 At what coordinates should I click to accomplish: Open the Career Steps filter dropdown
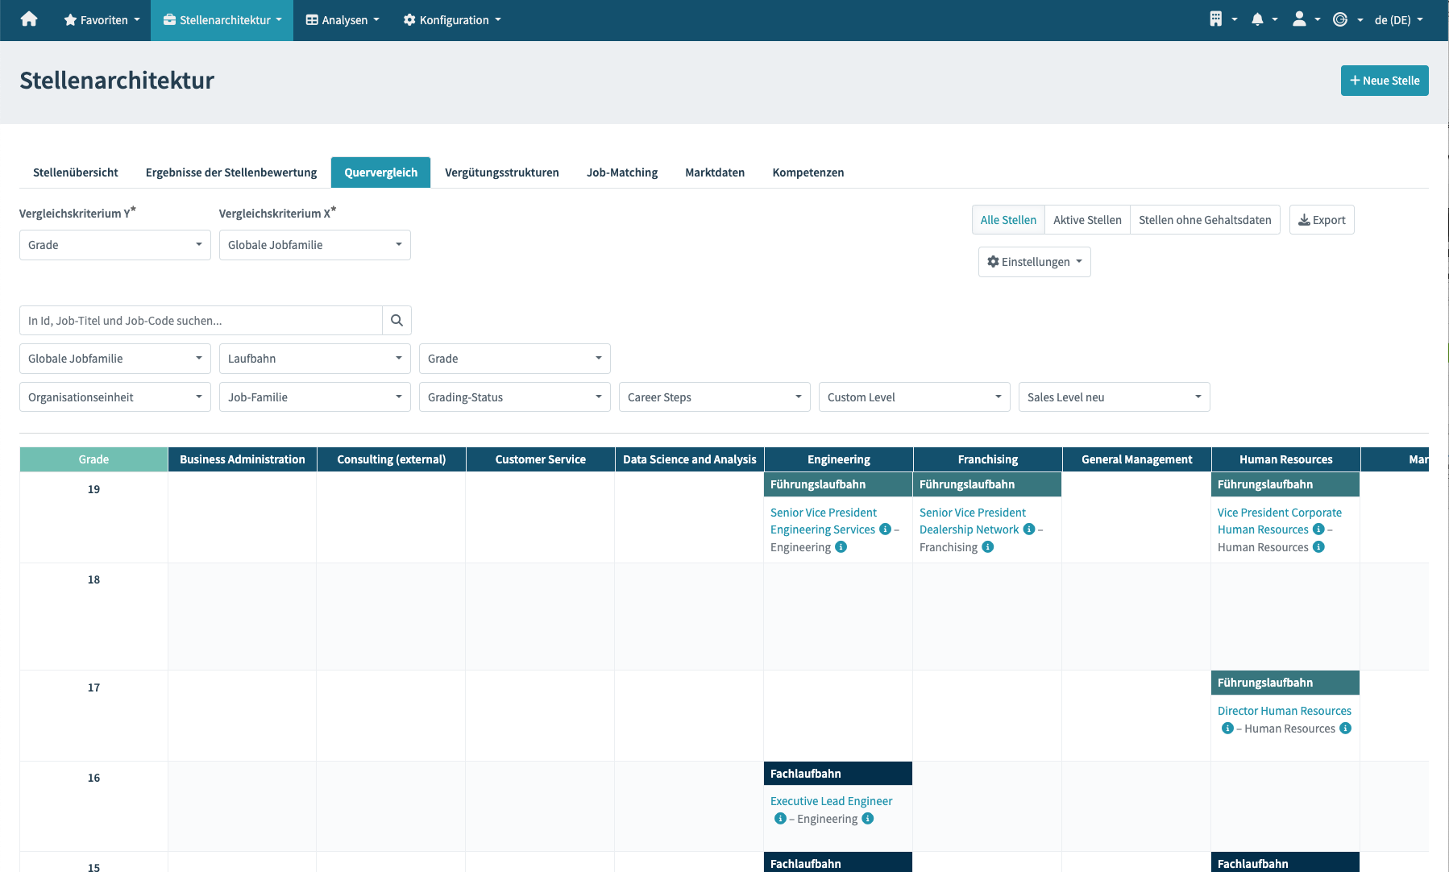pyautogui.click(x=714, y=397)
